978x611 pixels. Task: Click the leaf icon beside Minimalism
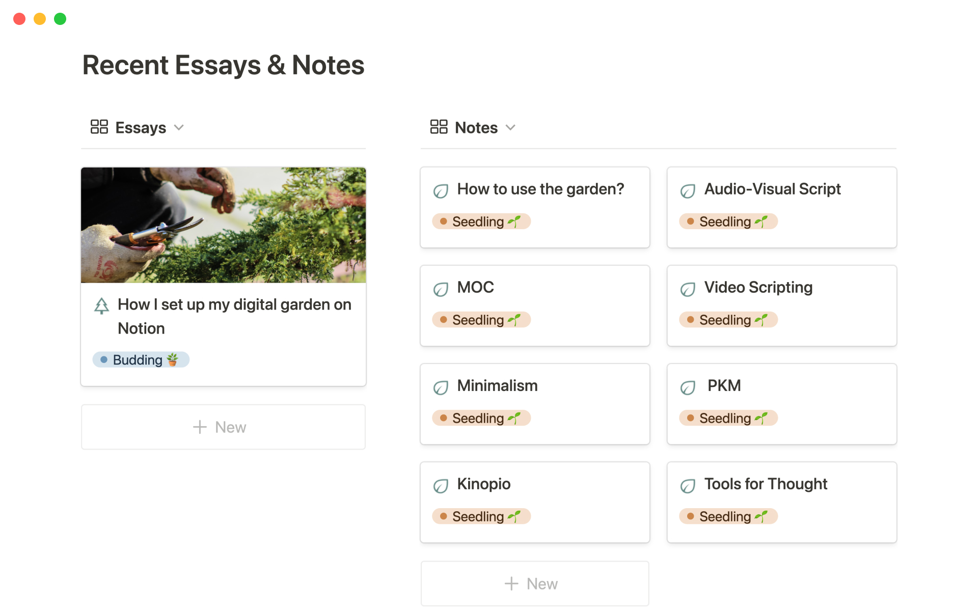click(x=441, y=387)
